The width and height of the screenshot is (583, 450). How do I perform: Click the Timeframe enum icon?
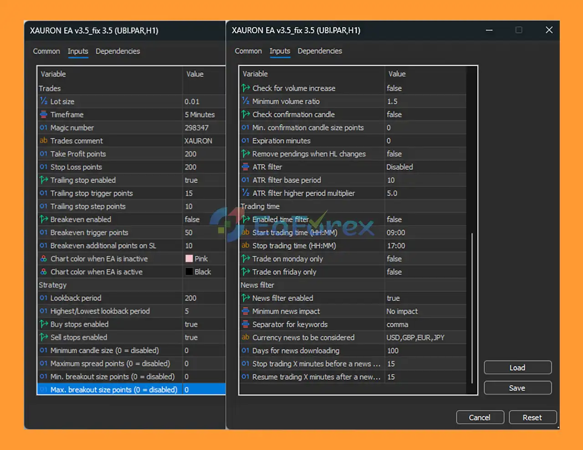click(44, 115)
